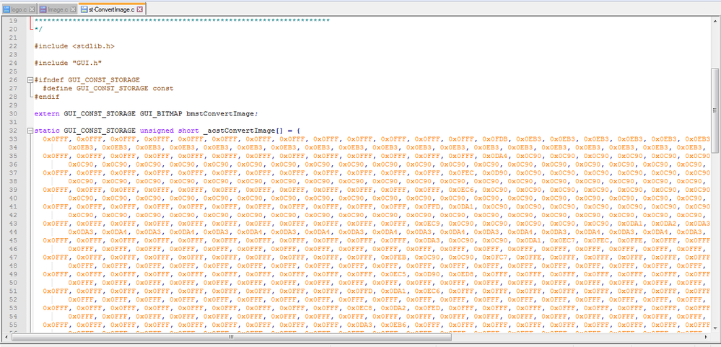Close the Image.c tab
This screenshot has height=347, width=721.
pos(72,9)
